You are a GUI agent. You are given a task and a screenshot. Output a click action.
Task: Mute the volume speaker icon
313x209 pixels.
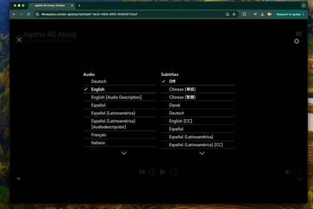[287, 172]
